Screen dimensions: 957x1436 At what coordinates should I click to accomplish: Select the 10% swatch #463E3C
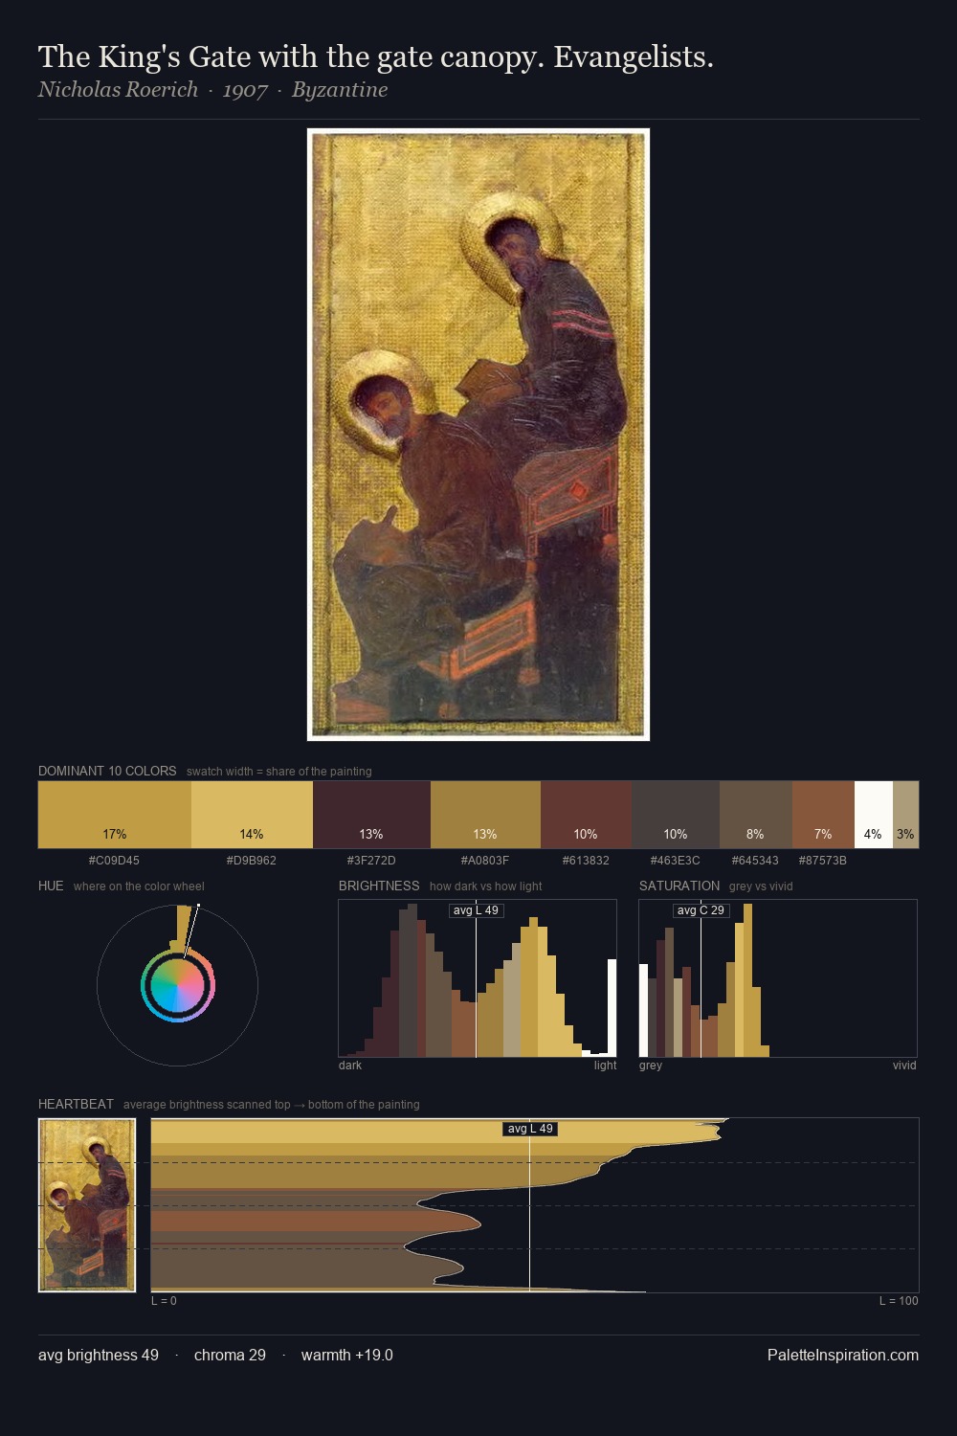click(x=676, y=815)
